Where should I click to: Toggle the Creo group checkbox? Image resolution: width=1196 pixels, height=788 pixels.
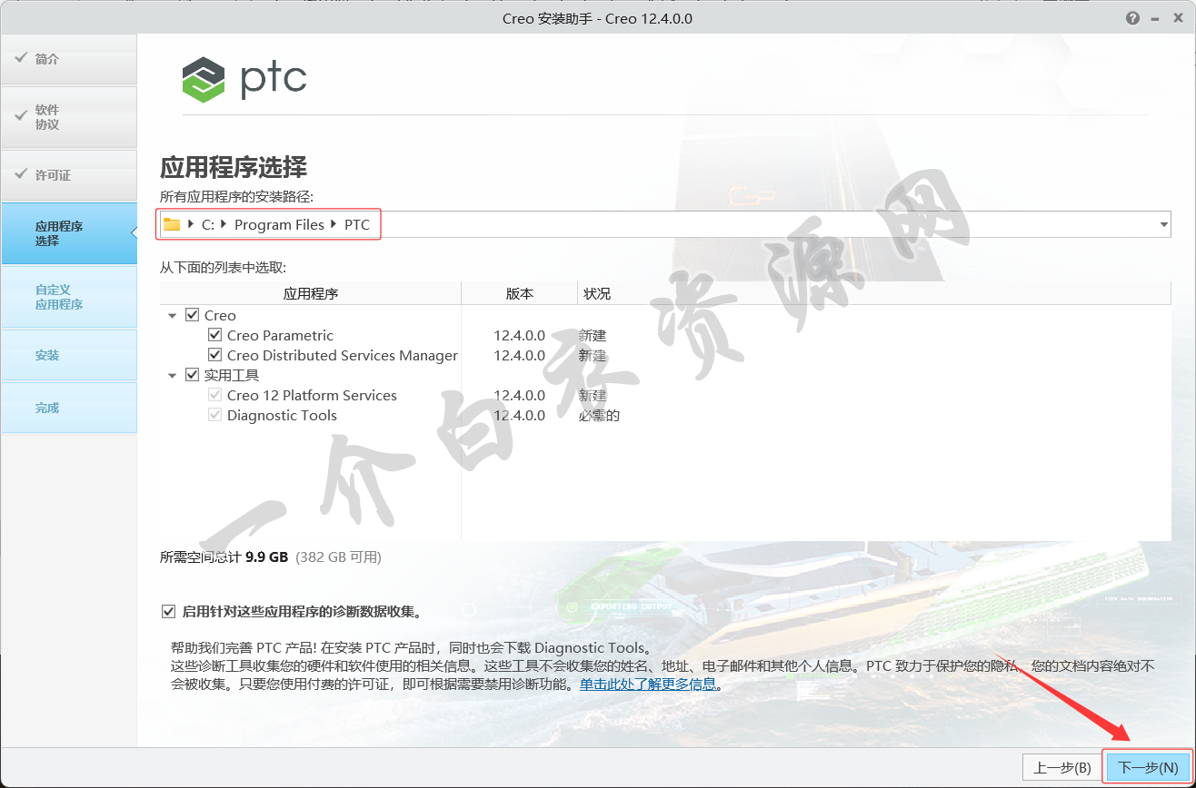pyautogui.click(x=192, y=315)
